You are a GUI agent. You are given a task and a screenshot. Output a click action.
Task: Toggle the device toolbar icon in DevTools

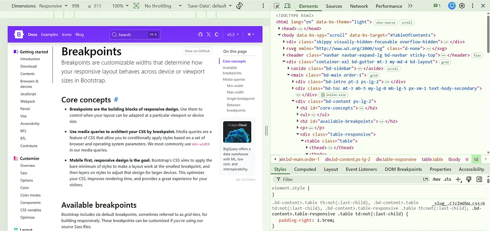click(287, 6)
